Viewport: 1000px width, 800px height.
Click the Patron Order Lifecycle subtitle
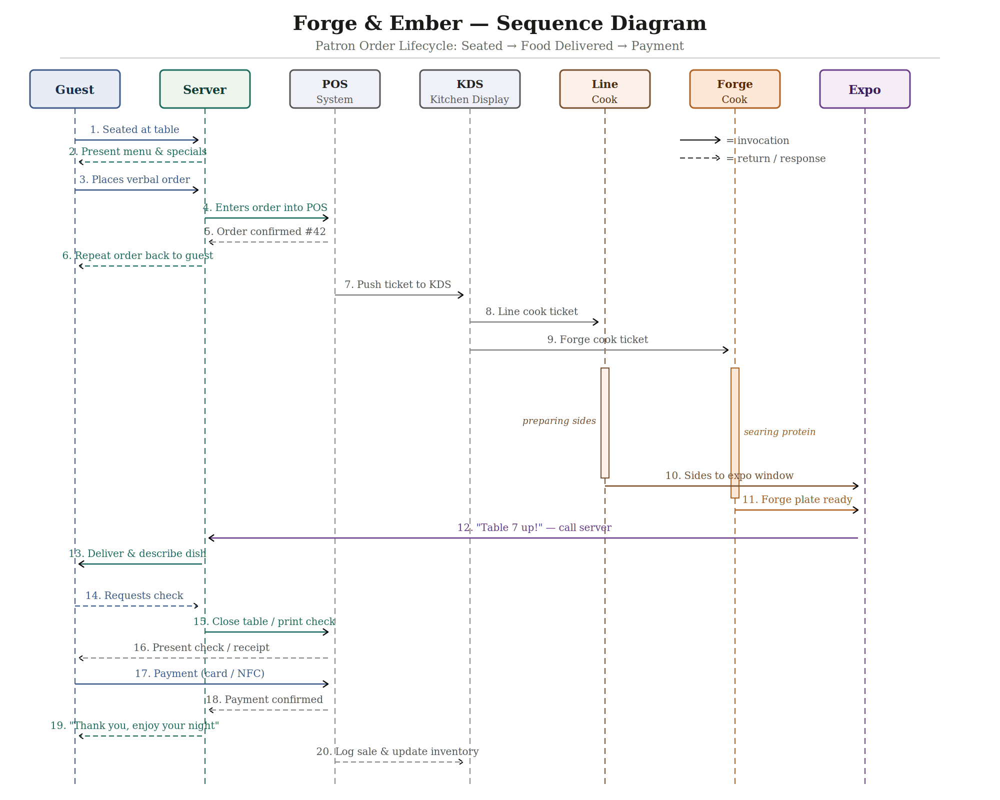coord(499,46)
